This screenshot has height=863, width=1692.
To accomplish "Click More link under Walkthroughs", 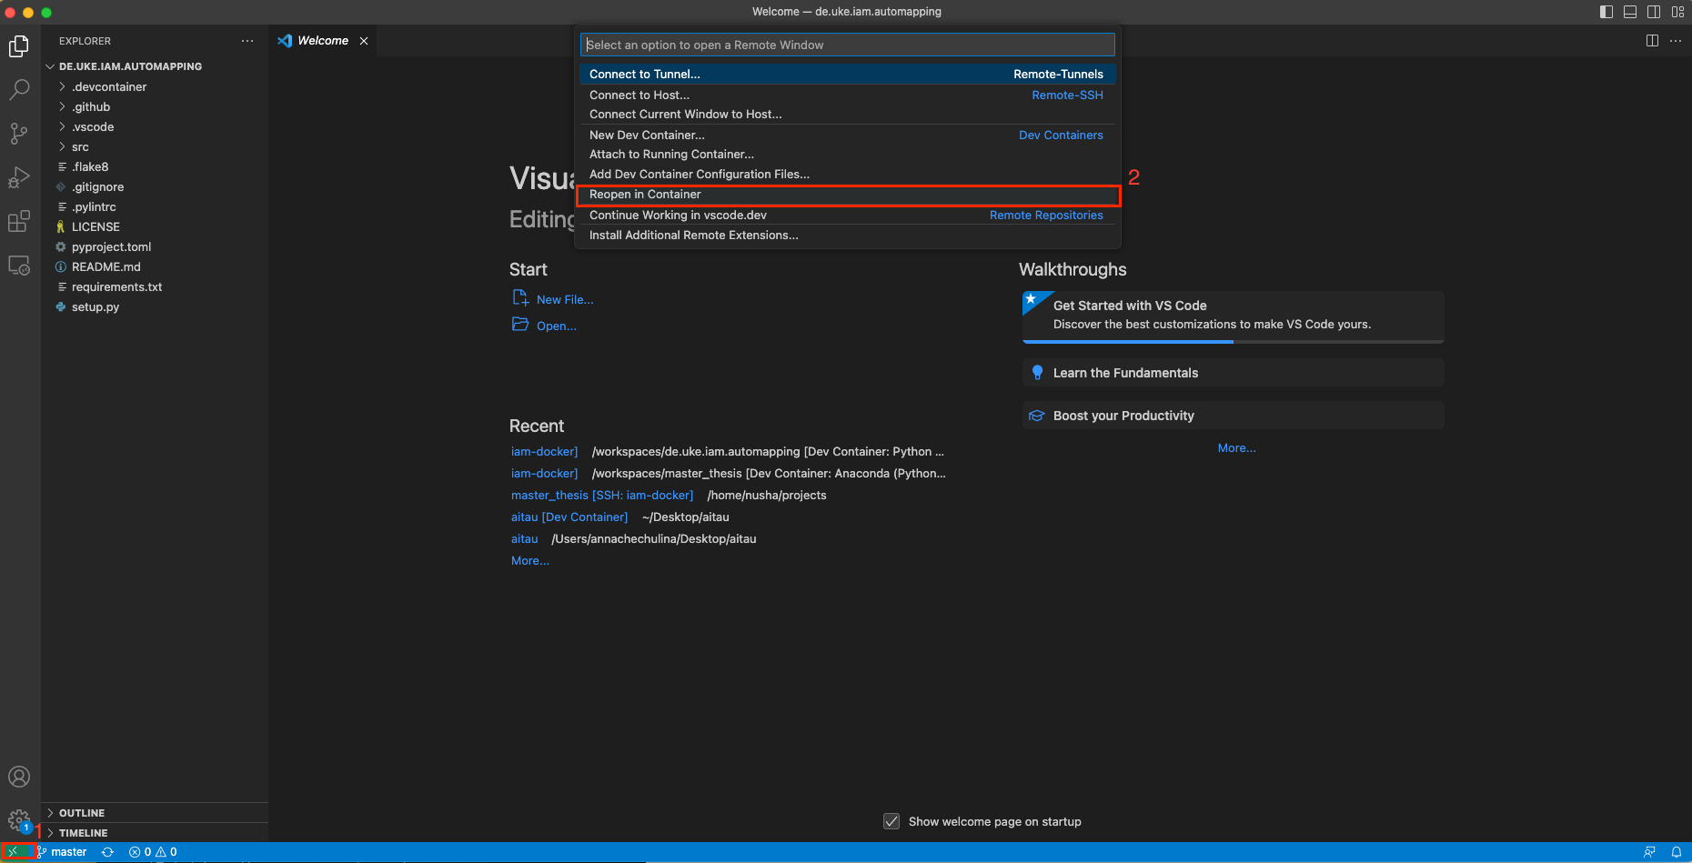I will tap(1236, 448).
